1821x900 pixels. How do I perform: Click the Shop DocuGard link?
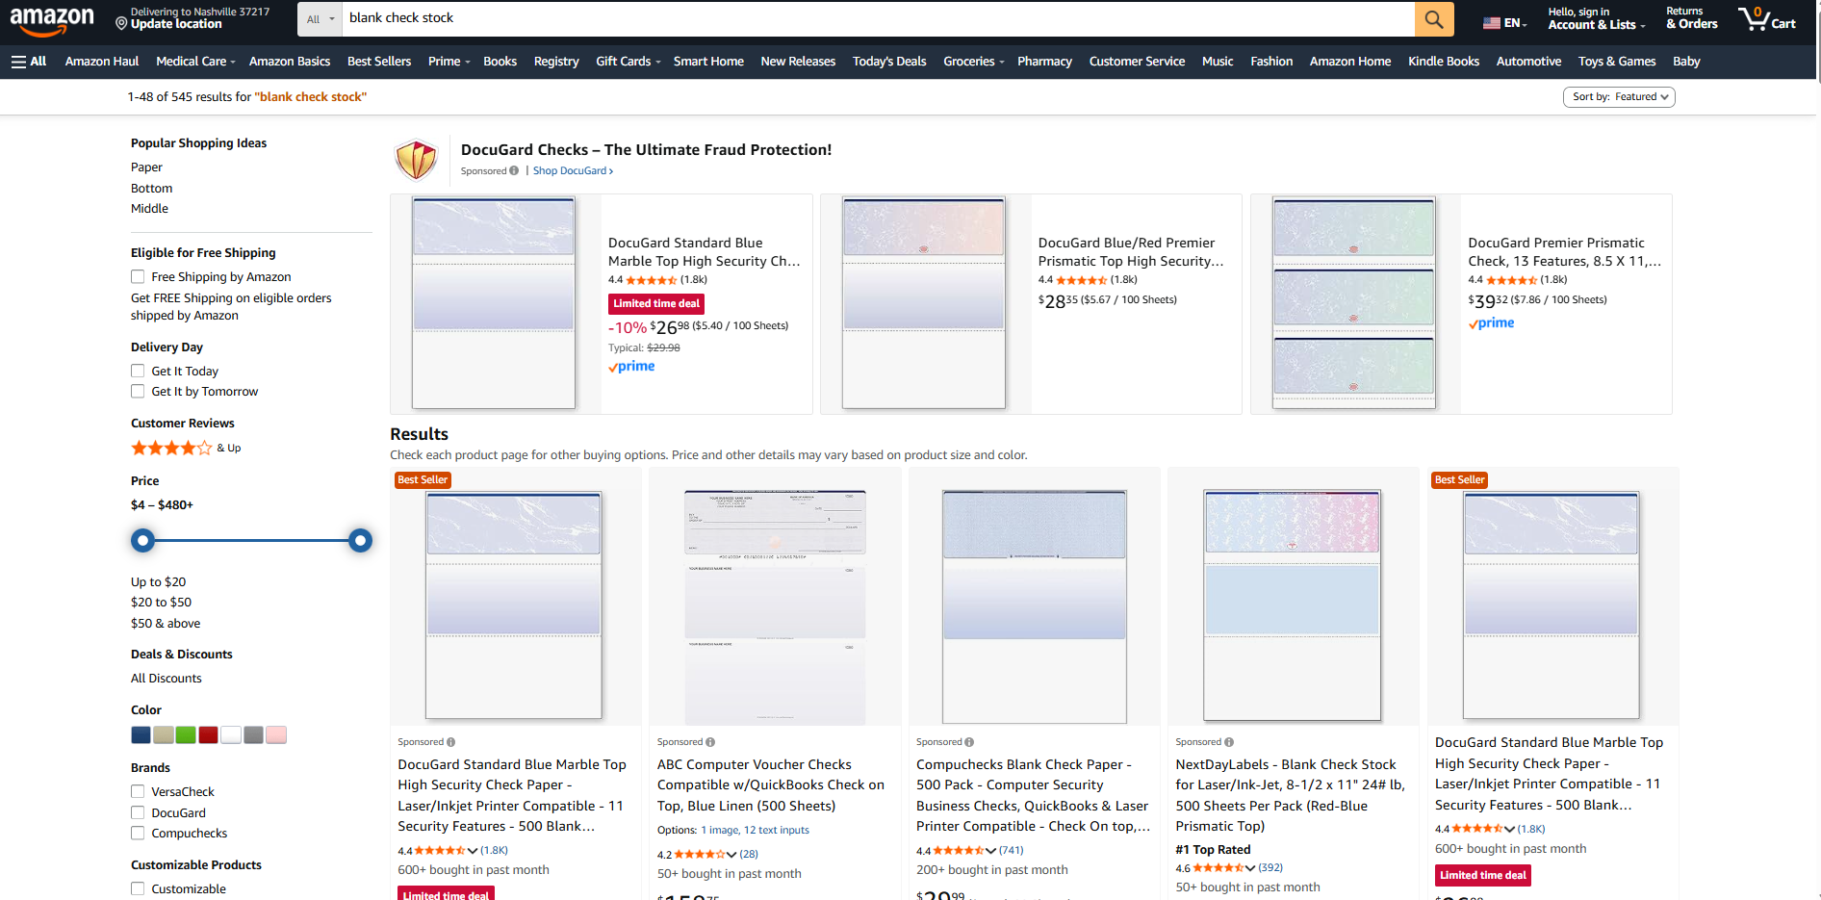[x=571, y=170]
